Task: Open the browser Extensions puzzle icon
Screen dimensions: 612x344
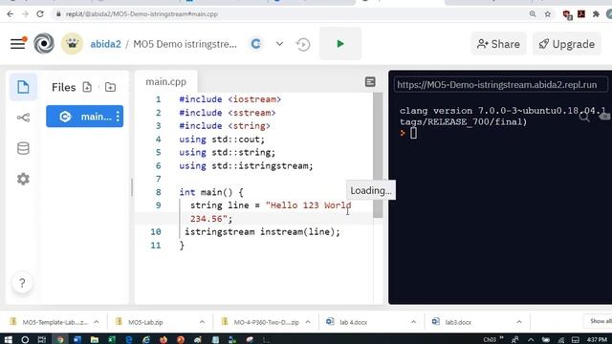Action: click(596, 14)
